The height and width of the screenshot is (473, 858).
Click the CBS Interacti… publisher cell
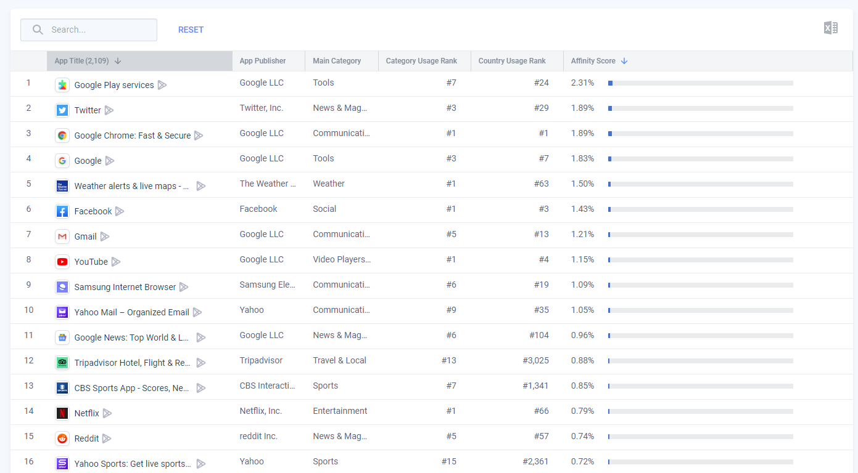click(x=268, y=386)
